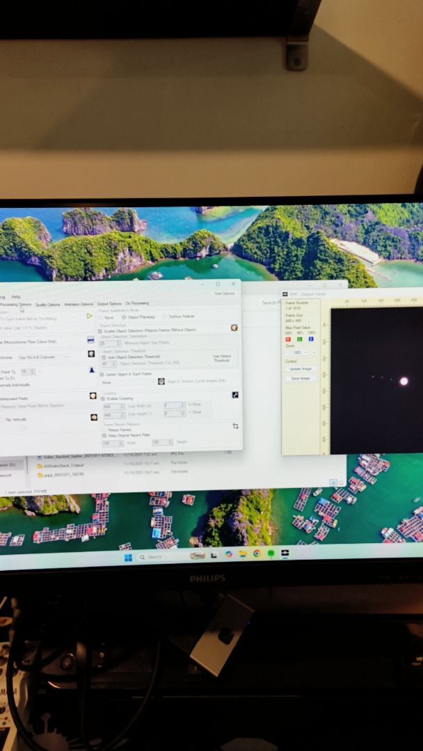Switch to the Processing Options tab
Image resolution: width=423 pixels, height=751 pixels.
tap(15, 305)
